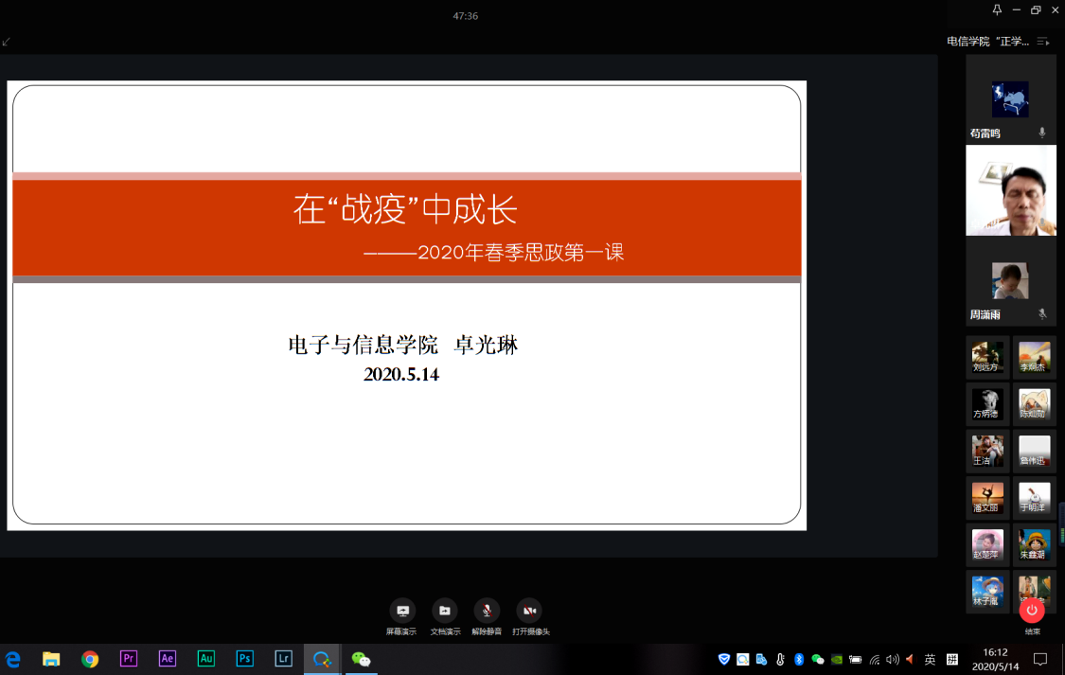Turn on camera with 打开摄像头

(529, 612)
